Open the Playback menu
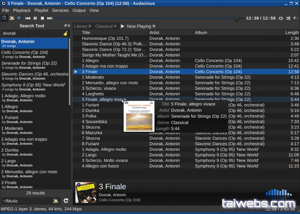 (22, 11)
